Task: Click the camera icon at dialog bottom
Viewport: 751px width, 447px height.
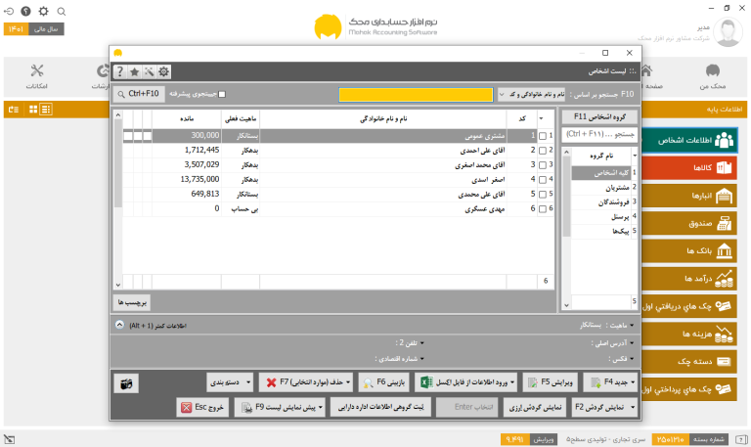Action: point(126,383)
